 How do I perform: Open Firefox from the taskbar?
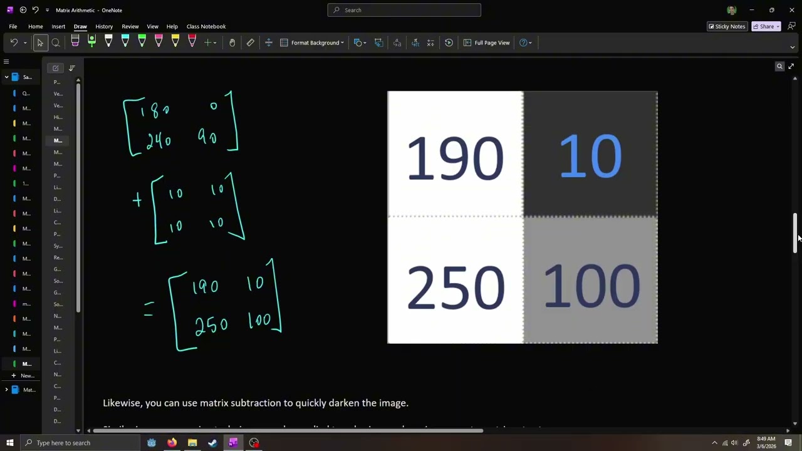[x=172, y=443]
